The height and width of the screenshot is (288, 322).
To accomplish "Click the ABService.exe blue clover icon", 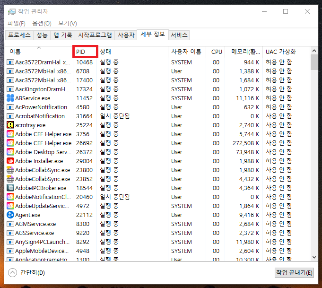I will (10, 98).
